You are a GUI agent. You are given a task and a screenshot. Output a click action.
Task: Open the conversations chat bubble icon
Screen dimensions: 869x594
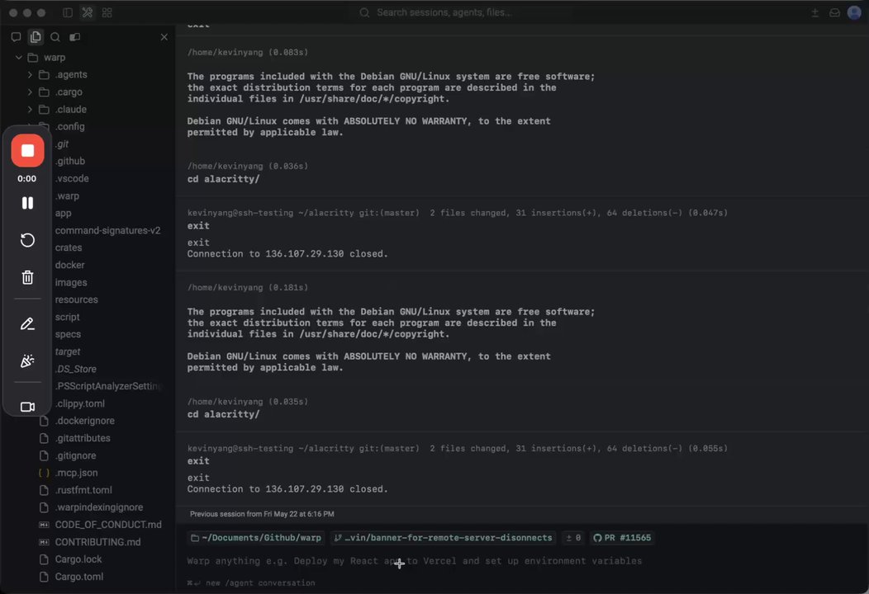(16, 37)
